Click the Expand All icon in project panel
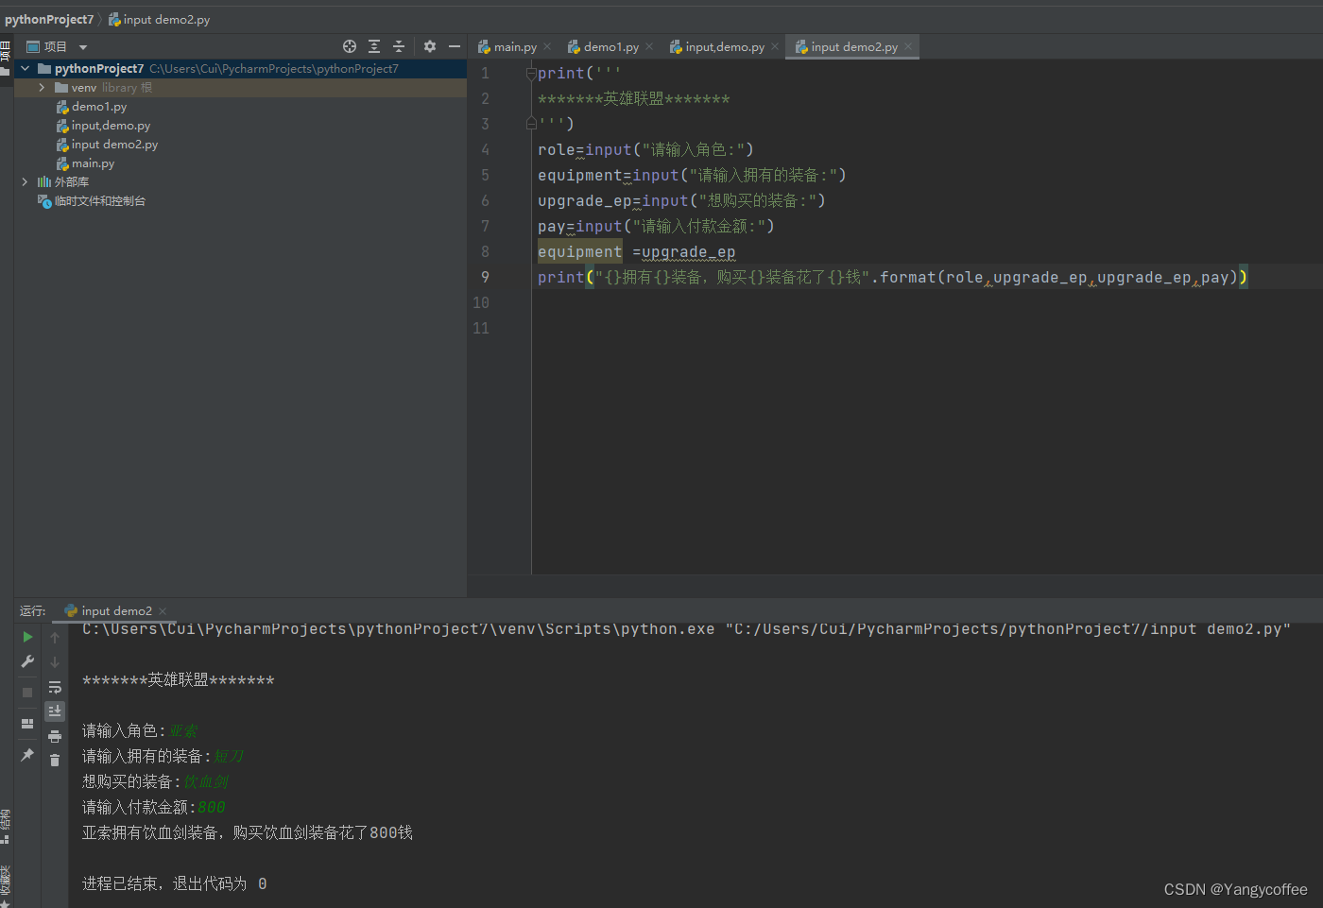The width and height of the screenshot is (1323, 908). tap(374, 46)
